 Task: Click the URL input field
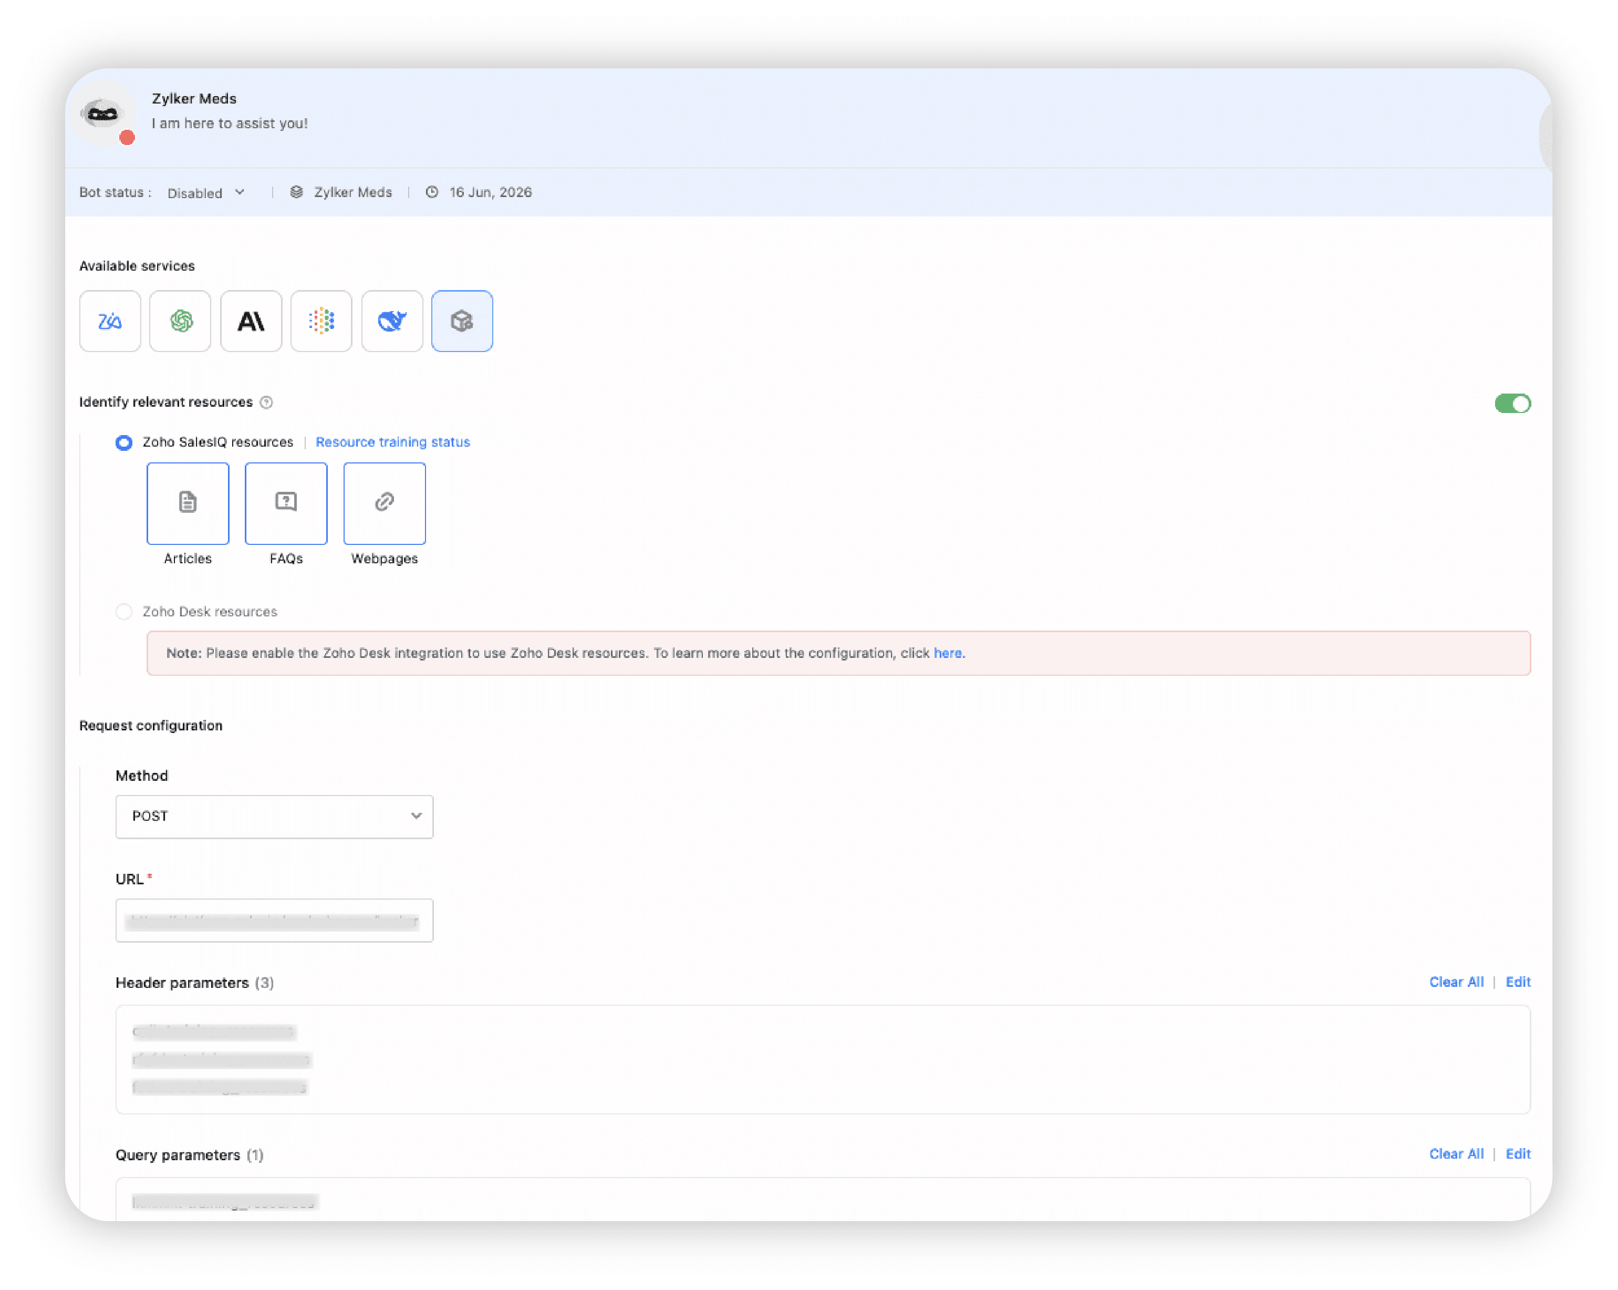[274, 921]
